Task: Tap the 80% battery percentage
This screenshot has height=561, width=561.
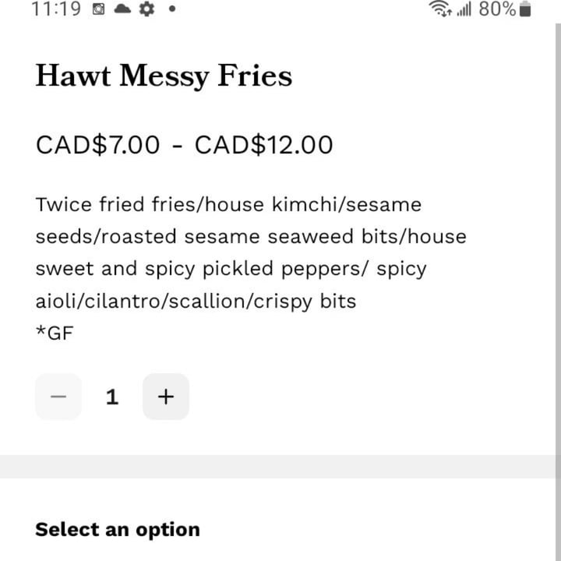Action: (x=496, y=9)
